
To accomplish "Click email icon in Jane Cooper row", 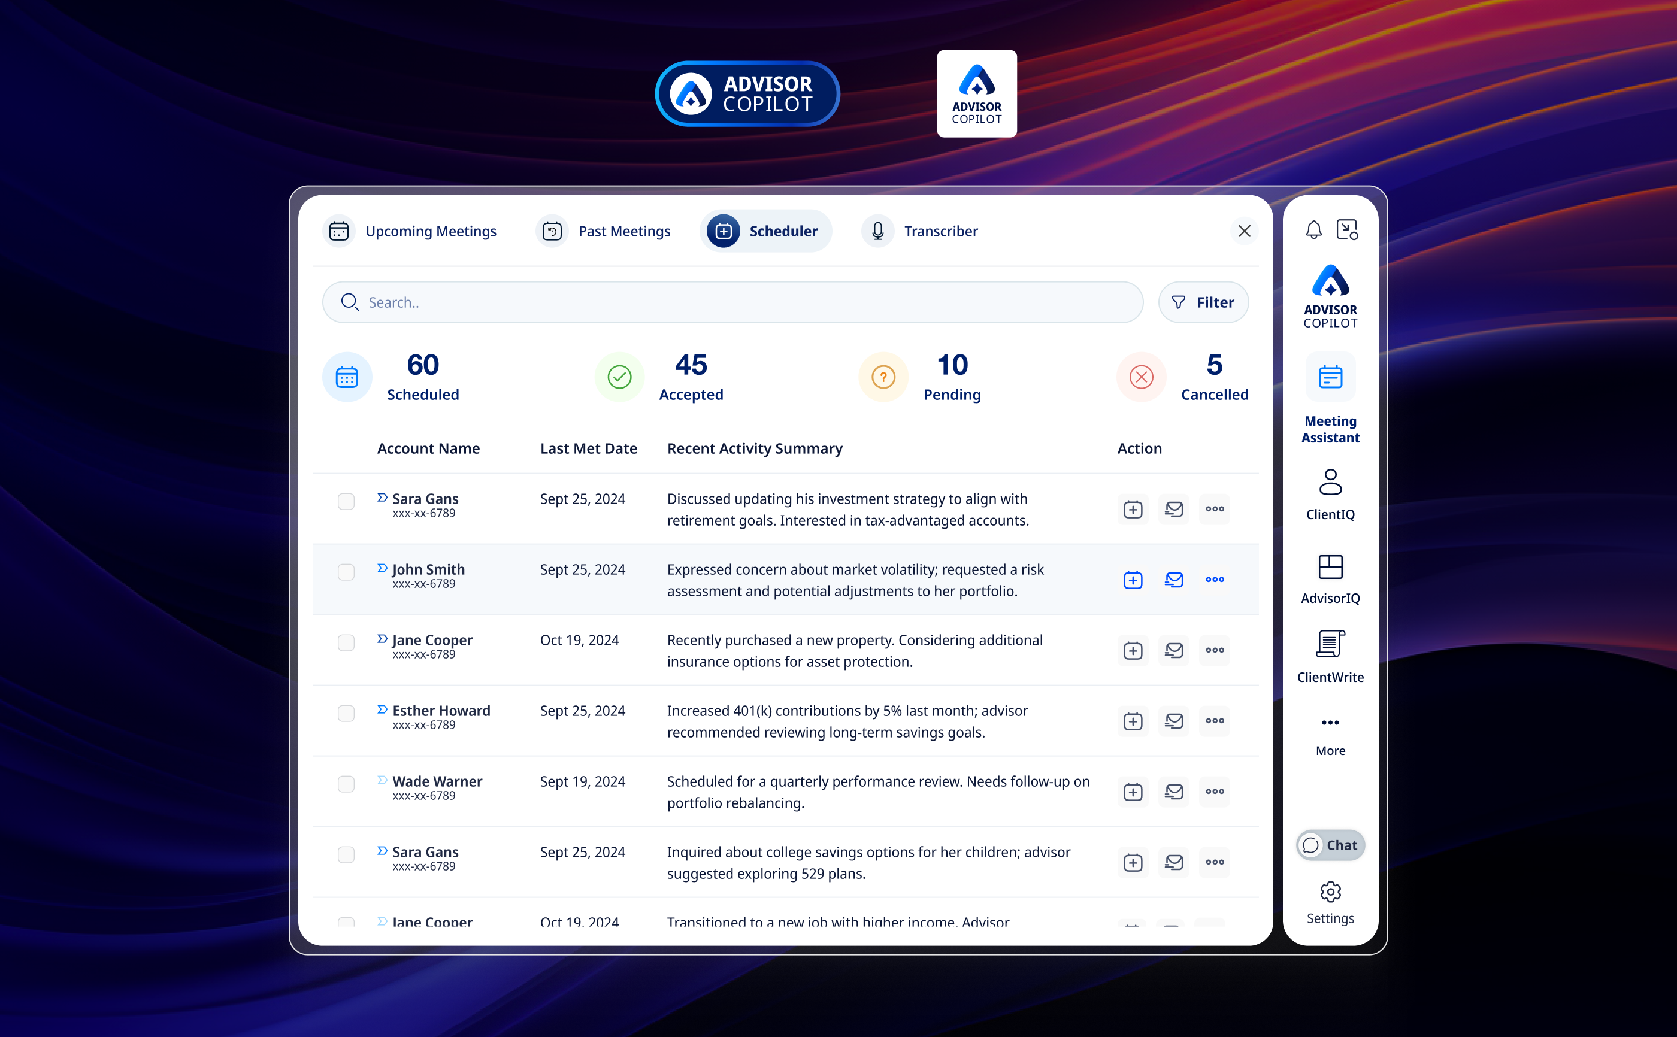I will coord(1173,650).
